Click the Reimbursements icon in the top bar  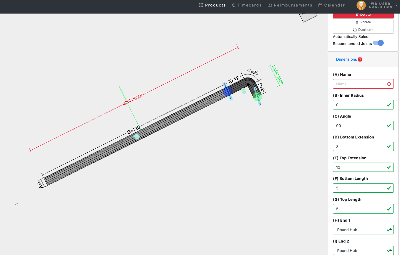pos(269,5)
